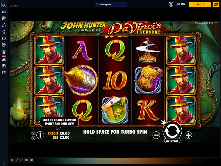Go to Home in the sidebar

(x=4, y=11)
